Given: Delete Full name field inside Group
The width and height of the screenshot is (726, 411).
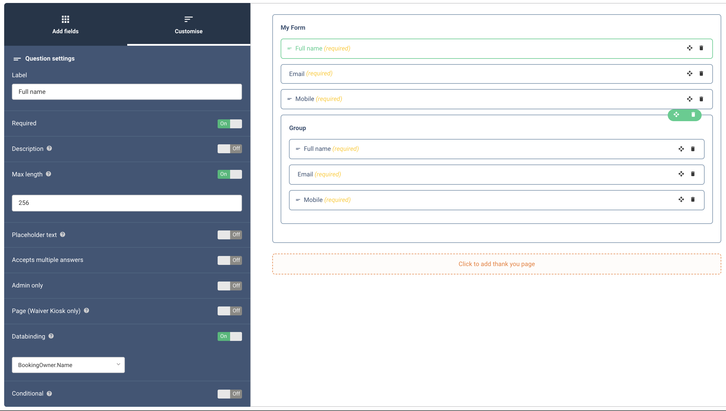Looking at the screenshot, I should click(x=693, y=149).
